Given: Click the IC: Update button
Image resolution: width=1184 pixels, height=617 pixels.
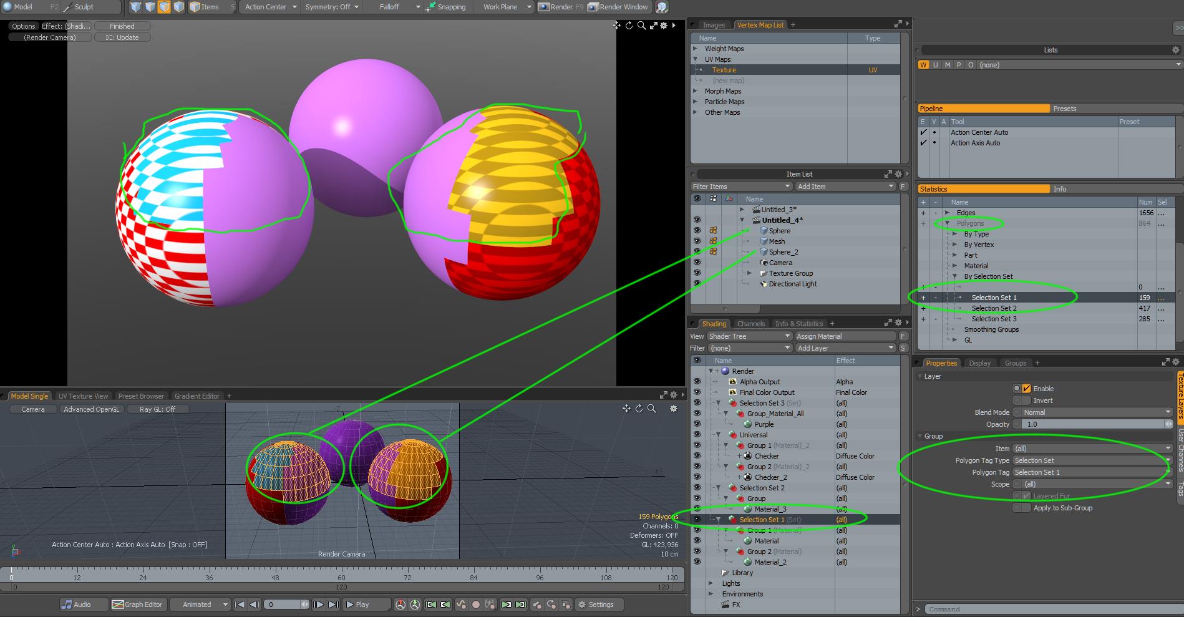Looking at the screenshot, I should [x=122, y=37].
